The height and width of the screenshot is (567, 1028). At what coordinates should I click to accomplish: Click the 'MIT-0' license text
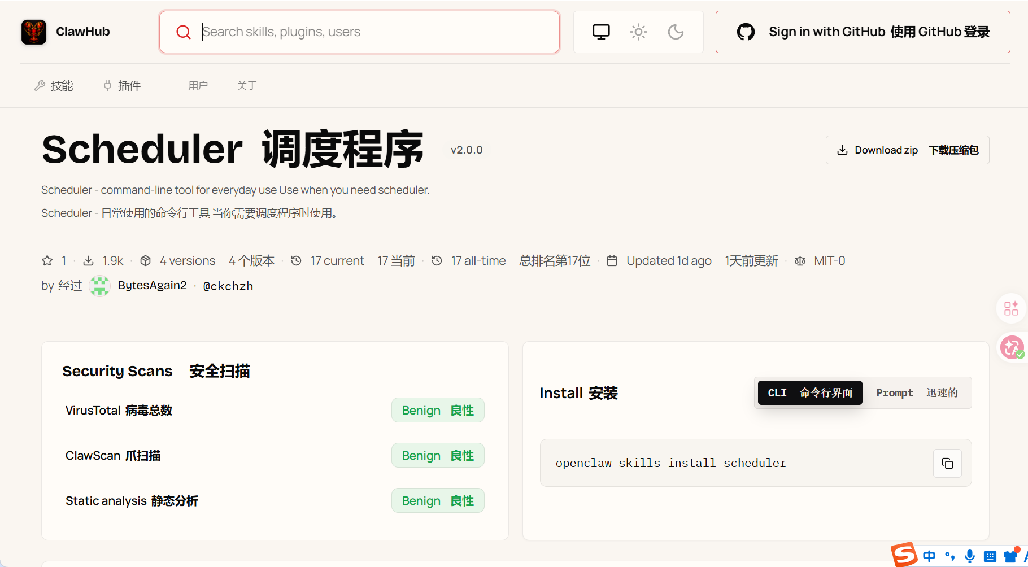(x=830, y=261)
